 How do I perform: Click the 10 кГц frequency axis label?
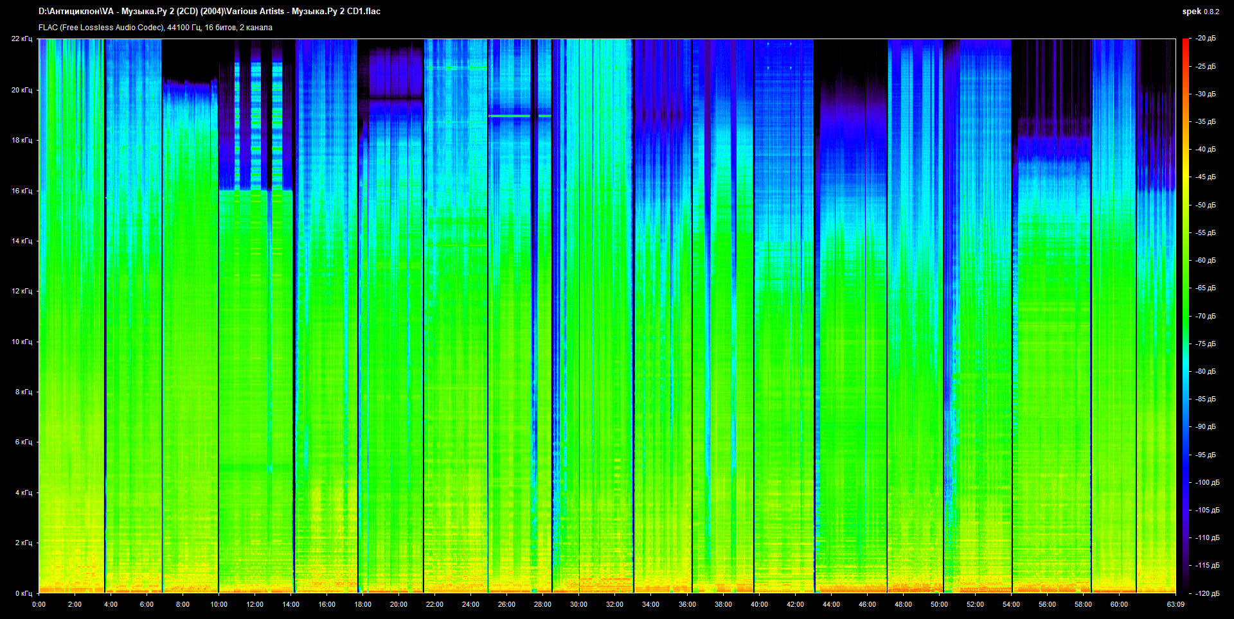click(21, 342)
